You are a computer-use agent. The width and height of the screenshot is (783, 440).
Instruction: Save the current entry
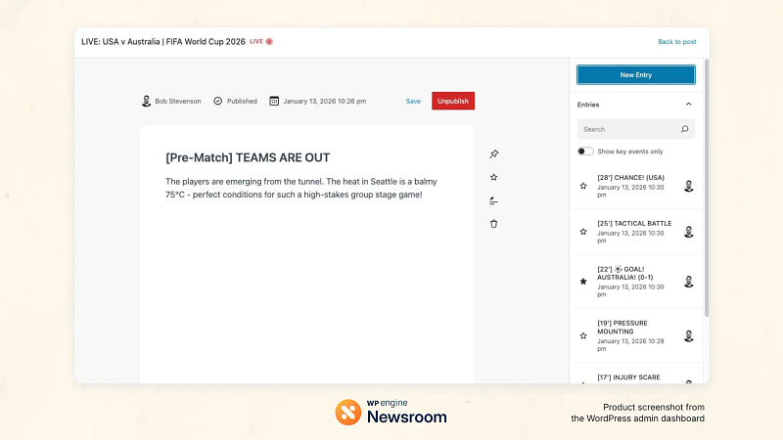point(413,101)
